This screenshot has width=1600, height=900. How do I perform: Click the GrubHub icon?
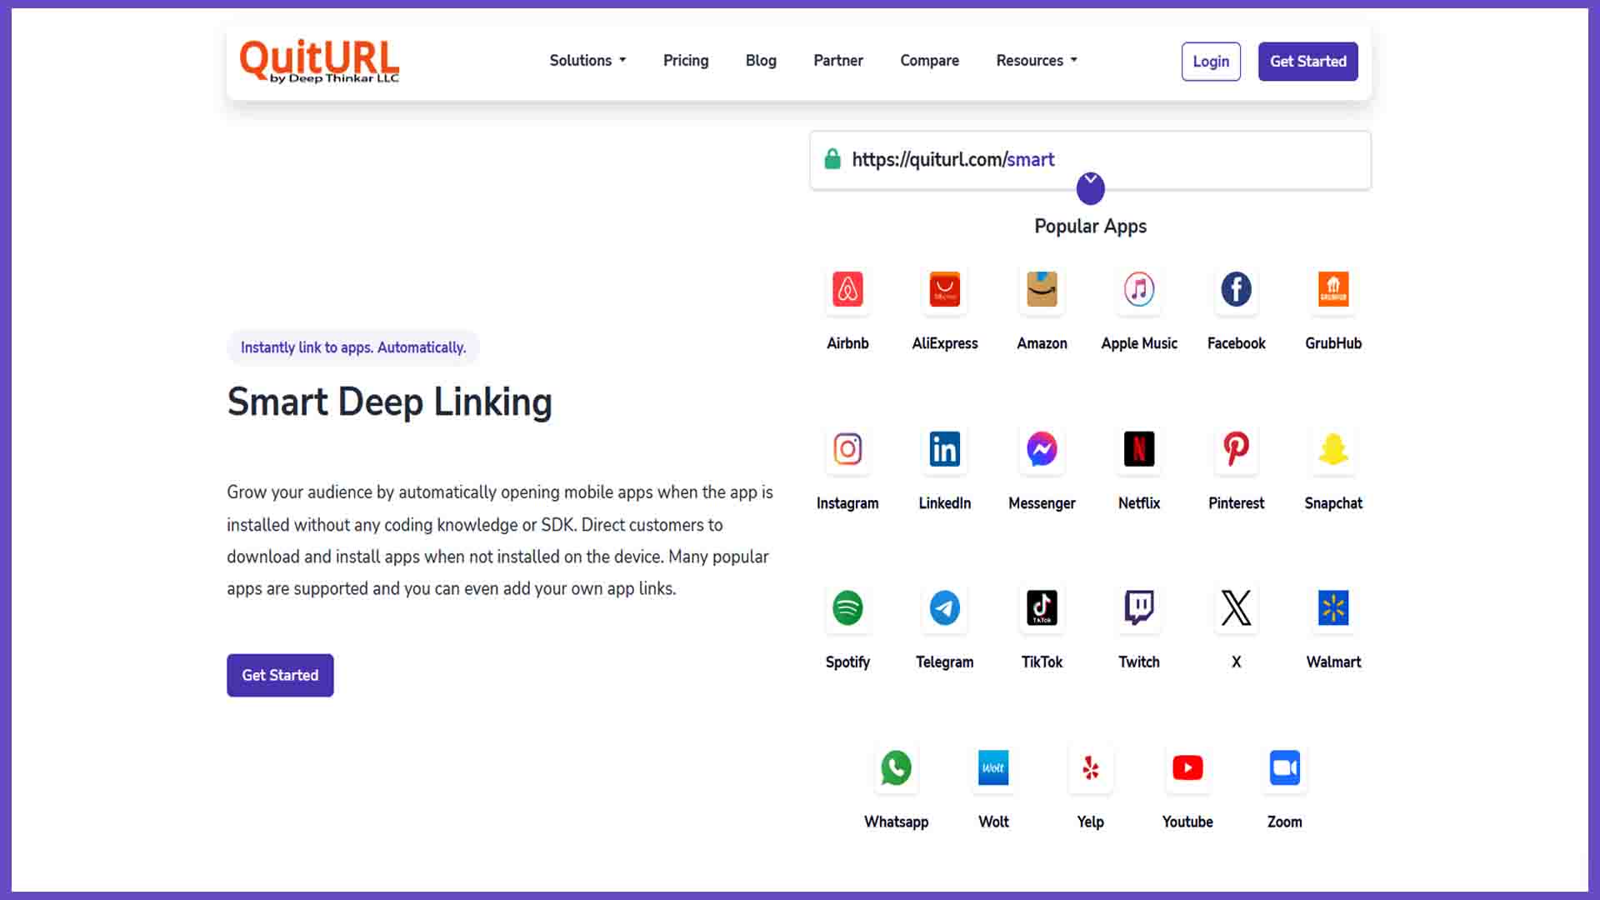1332,290
